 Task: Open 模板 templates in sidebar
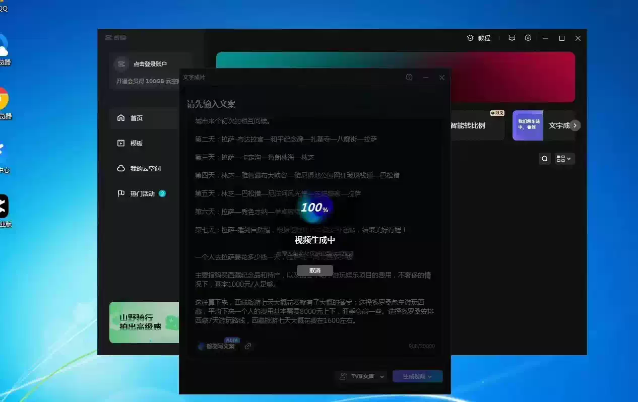pyautogui.click(x=136, y=143)
